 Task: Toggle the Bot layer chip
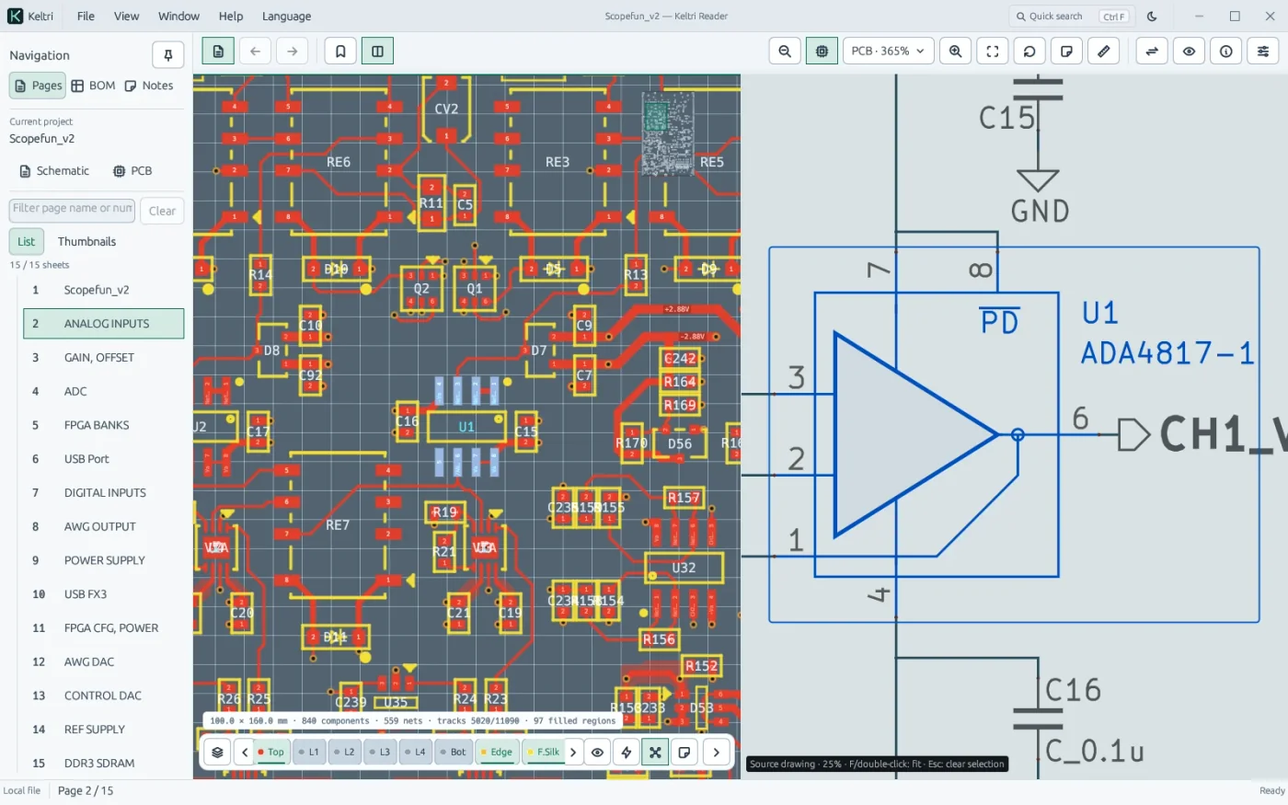coord(453,753)
